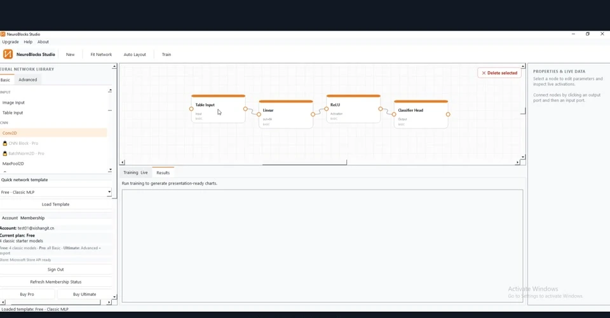Select BatchNorm2D - Pro library item
Image resolution: width=610 pixels, height=318 pixels.
[x=53, y=153]
